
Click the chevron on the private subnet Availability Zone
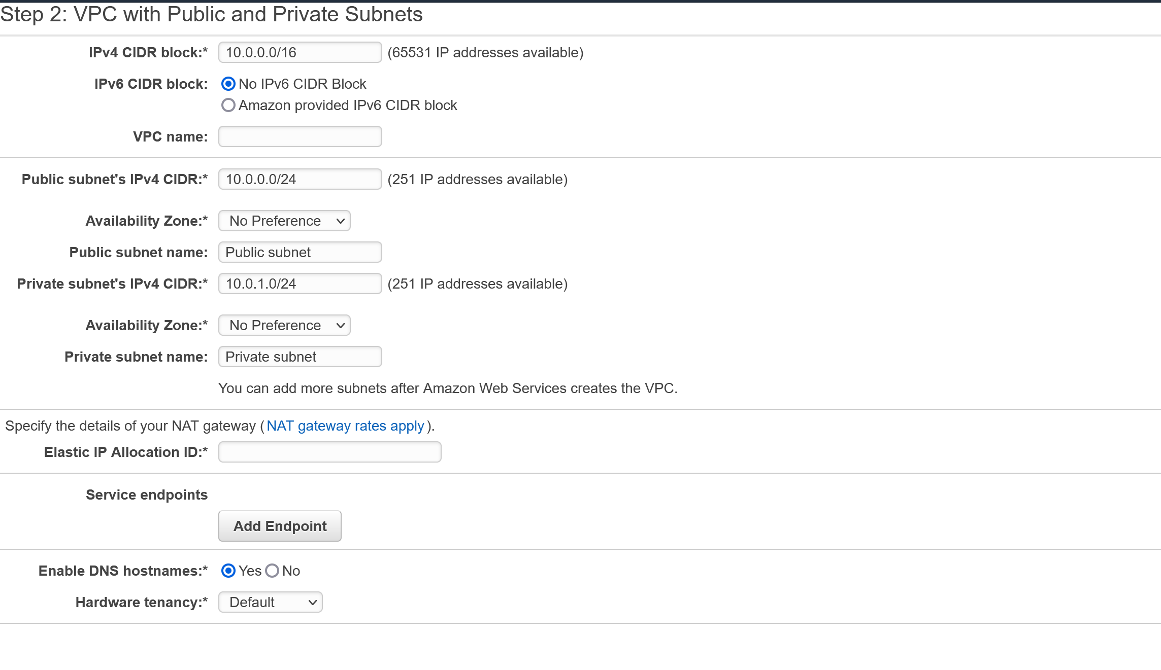[x=341, y=325]
